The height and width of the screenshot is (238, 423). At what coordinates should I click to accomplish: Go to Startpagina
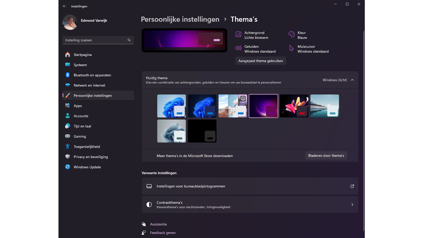(x=98, y=55)
